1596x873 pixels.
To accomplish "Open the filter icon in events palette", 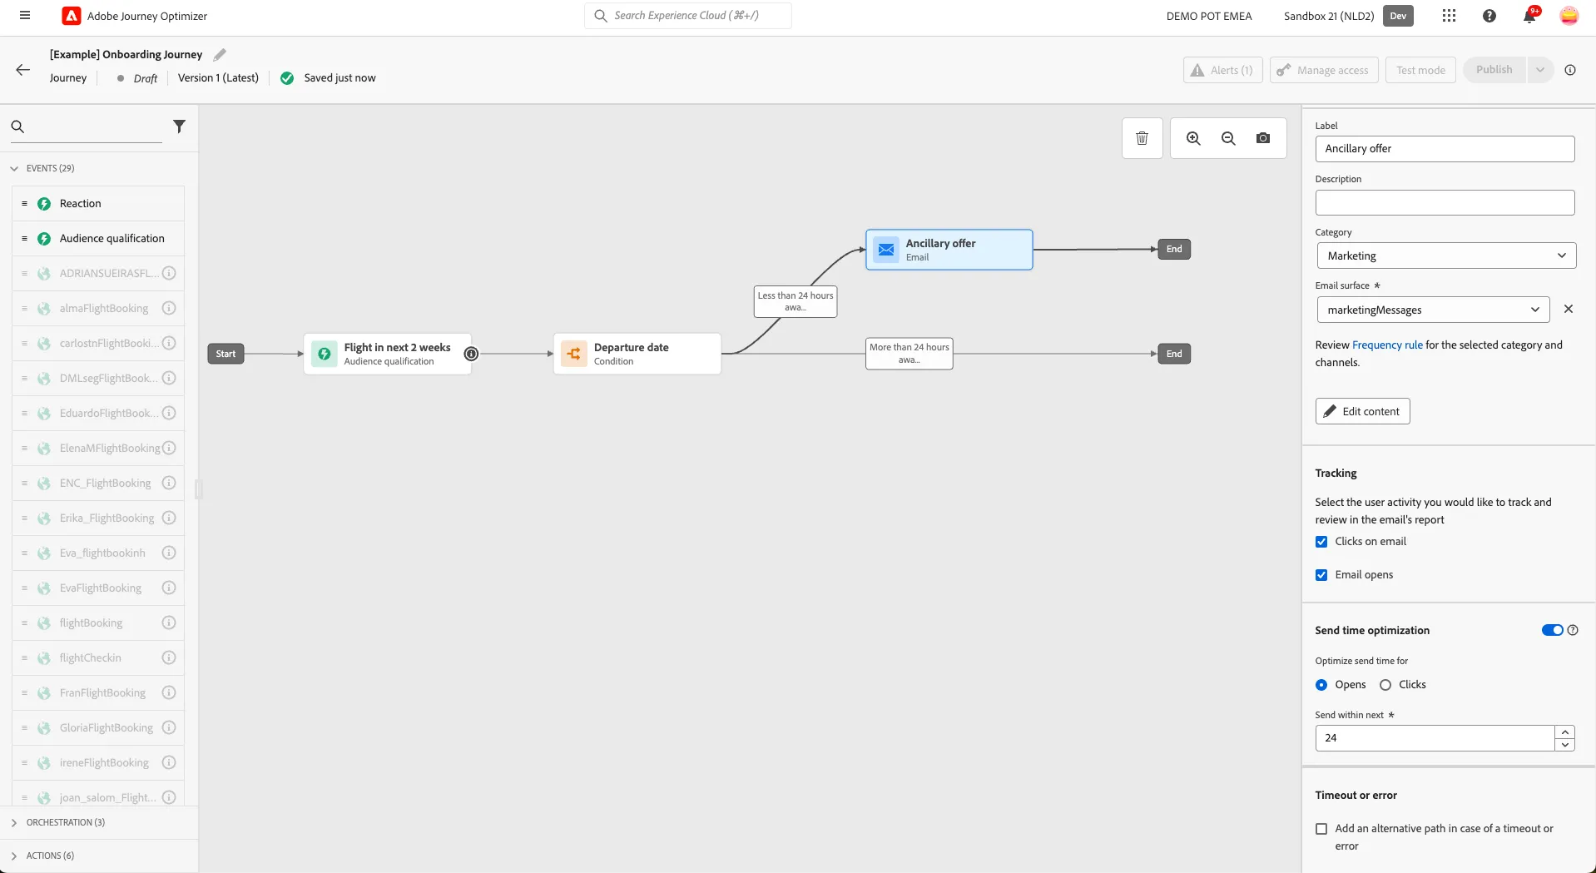I will click(x=179, y=126).
